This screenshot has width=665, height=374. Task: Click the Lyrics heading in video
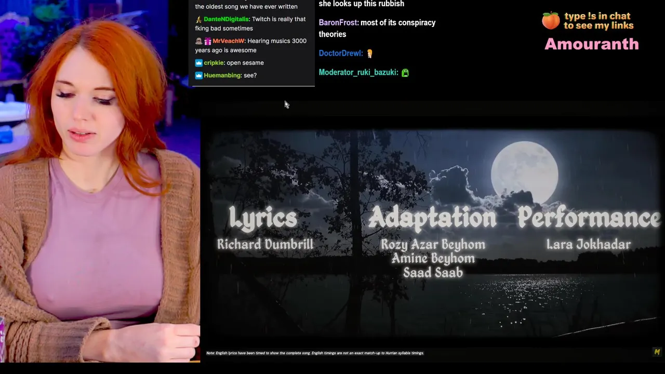(263, 217)
